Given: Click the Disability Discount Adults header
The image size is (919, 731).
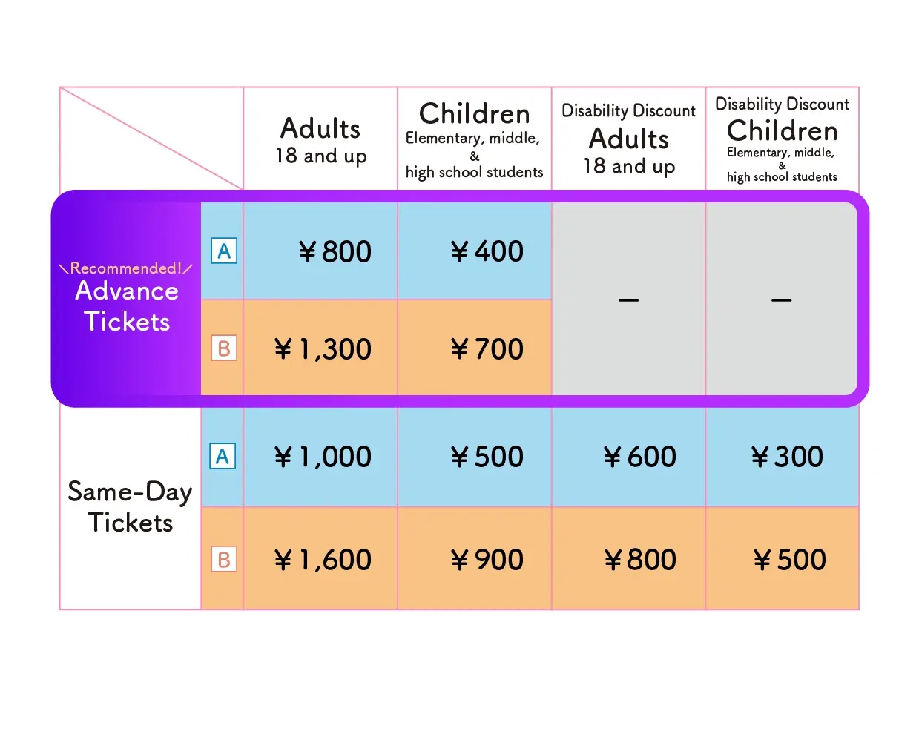Looking at the screenshot, I should (628, 140).
